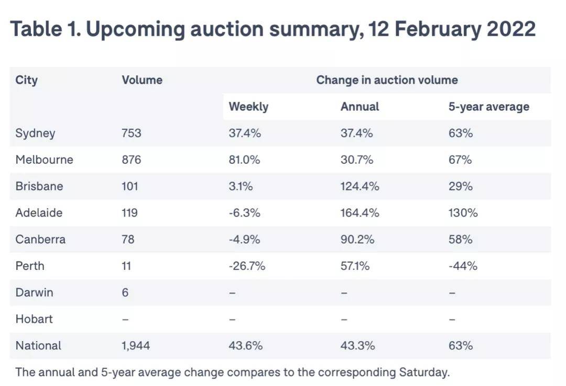
Task: Click the Annual sub-header
Action: [x=360, y=107]
